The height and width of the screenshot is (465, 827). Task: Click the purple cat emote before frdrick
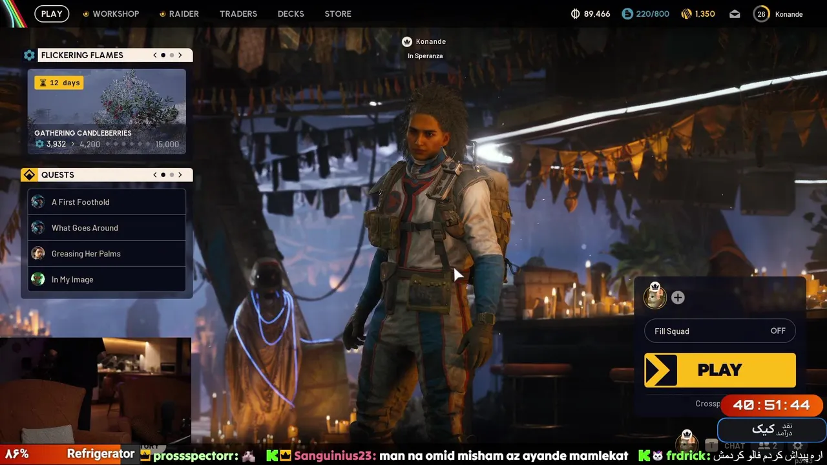657,455
